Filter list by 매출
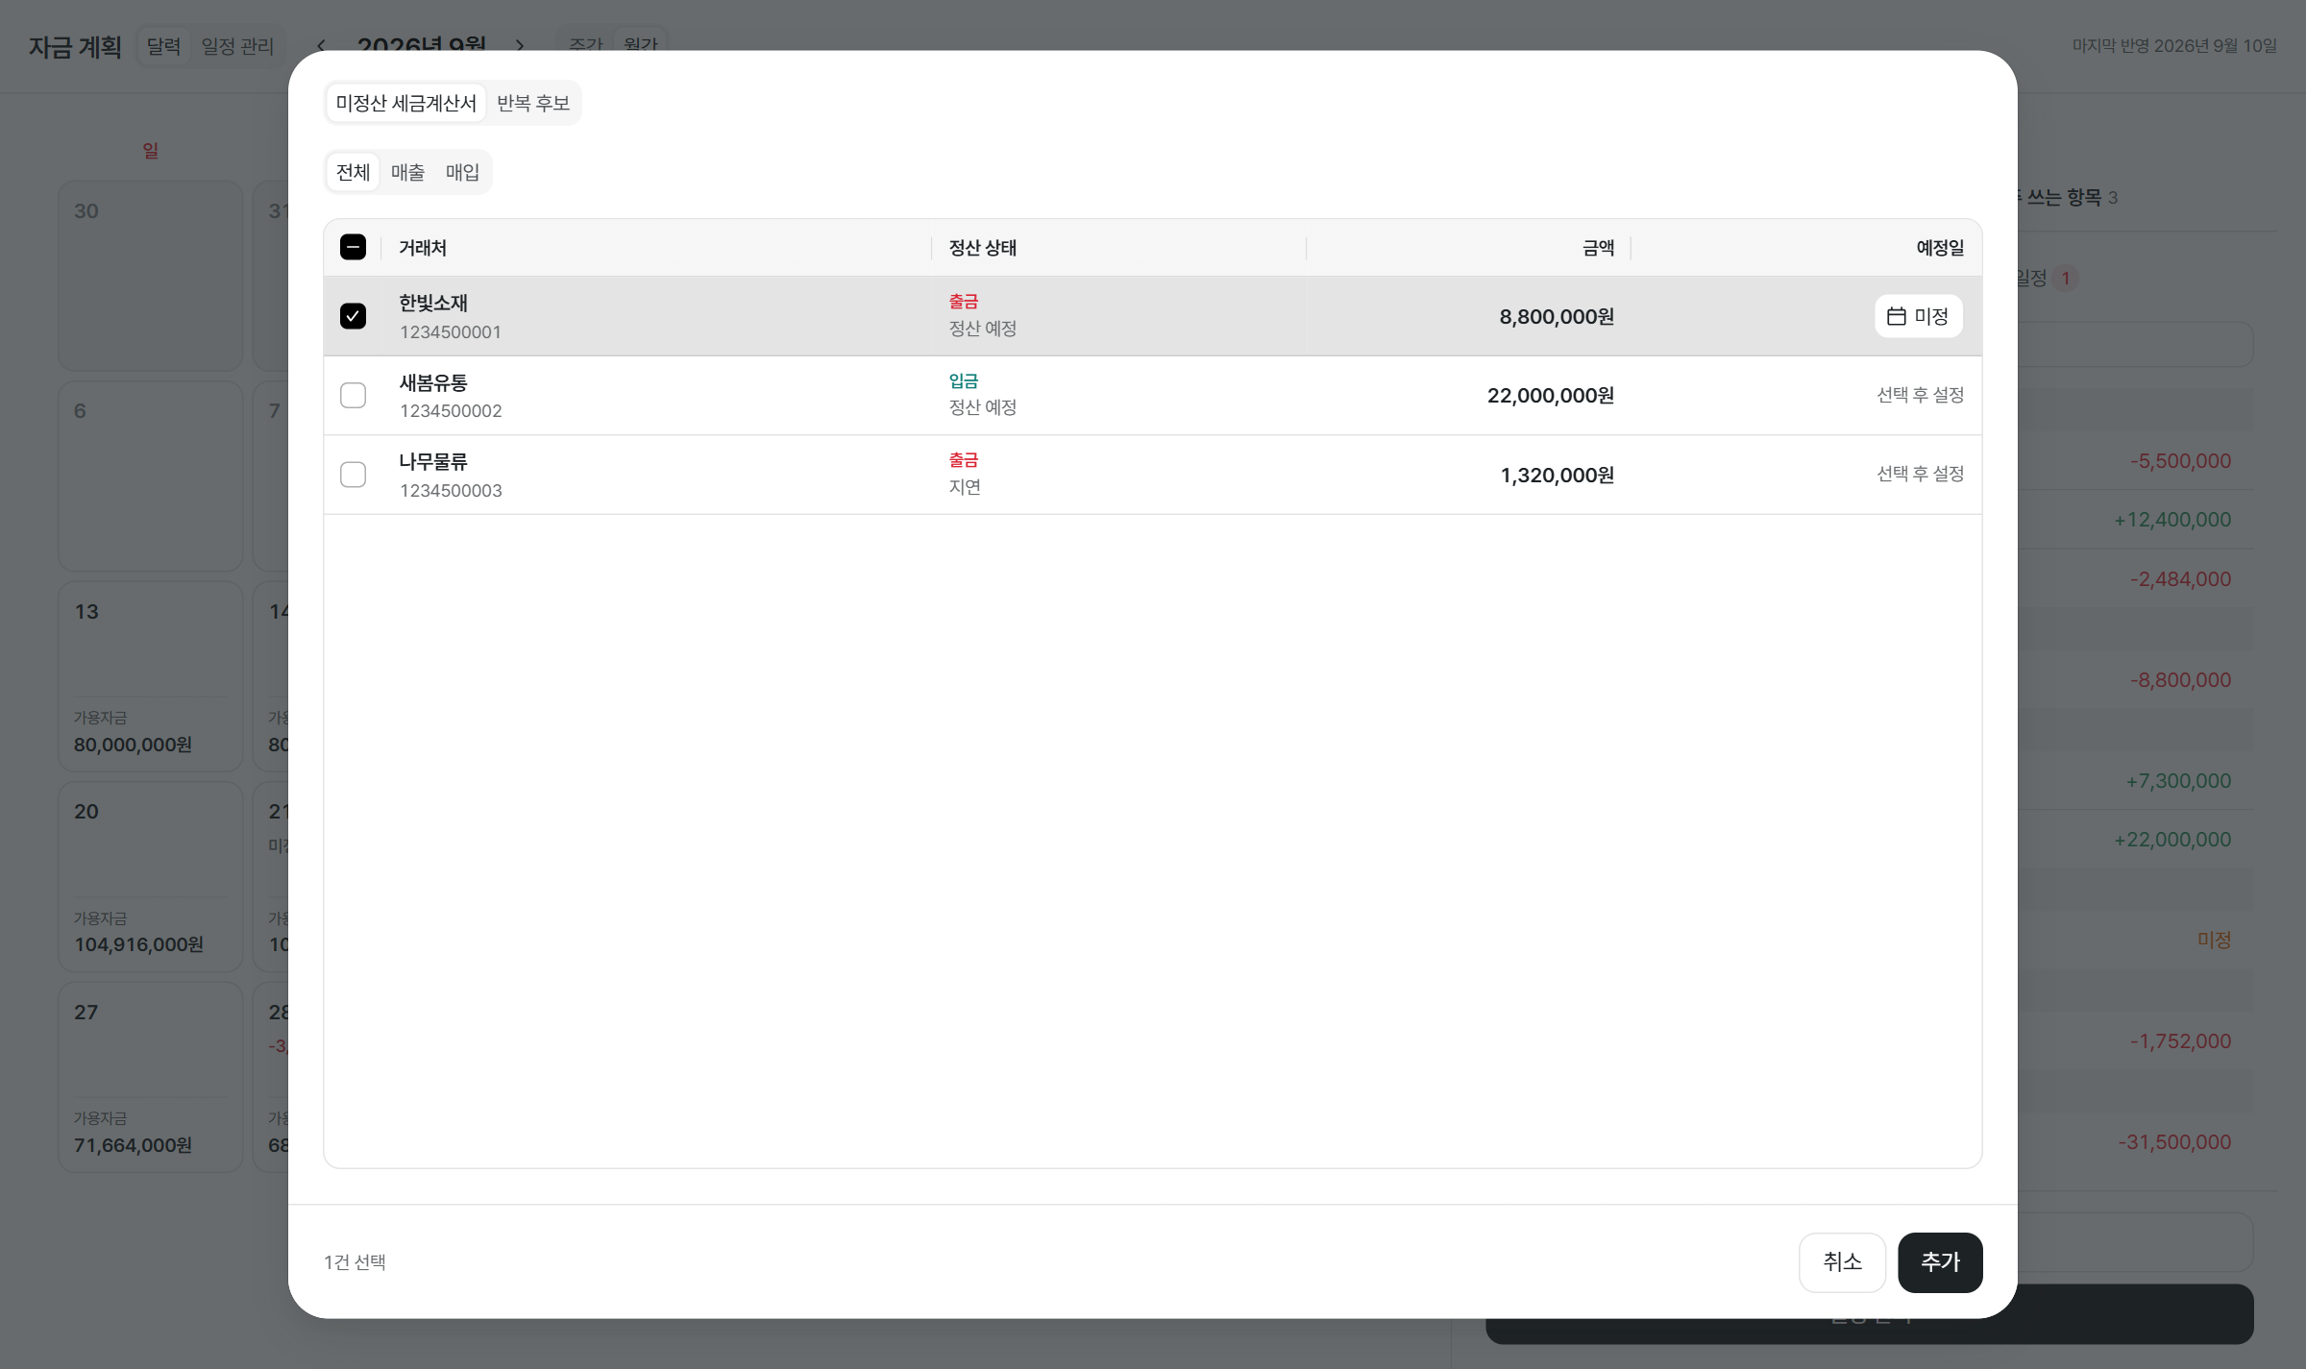 coord(407,172)
